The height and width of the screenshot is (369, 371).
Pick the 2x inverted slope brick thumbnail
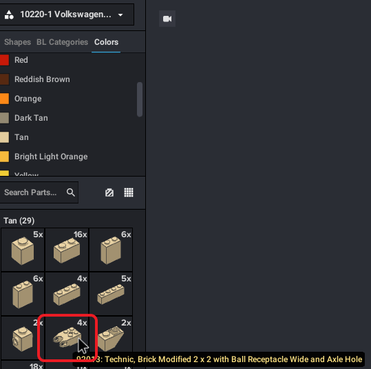click(x=111, y=337)
